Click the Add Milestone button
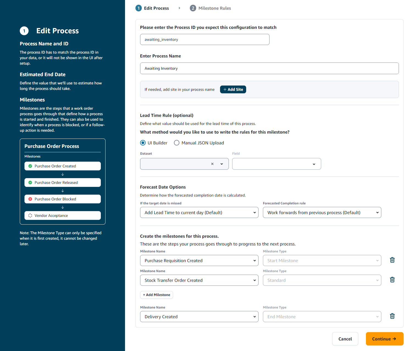Viewport: 411px width, 351px height. pyautogui.click(x=156, y=295)
